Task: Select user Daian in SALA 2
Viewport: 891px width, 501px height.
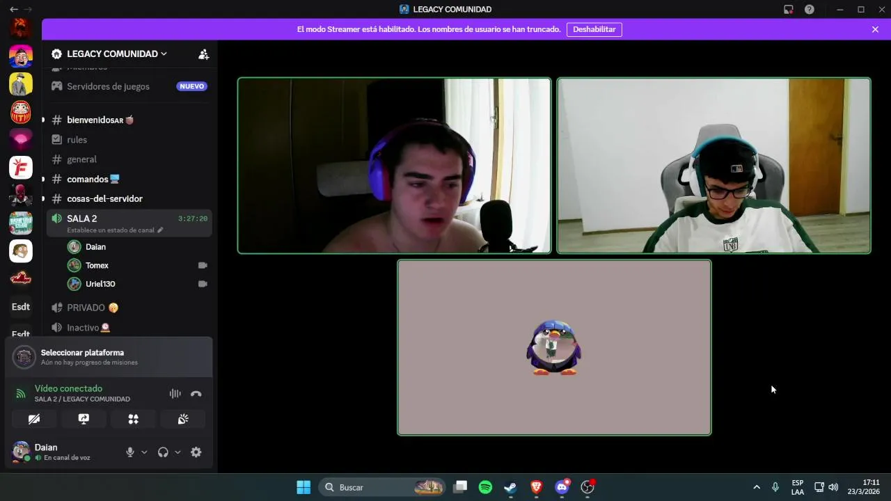Action: click(x=139, y=247)
